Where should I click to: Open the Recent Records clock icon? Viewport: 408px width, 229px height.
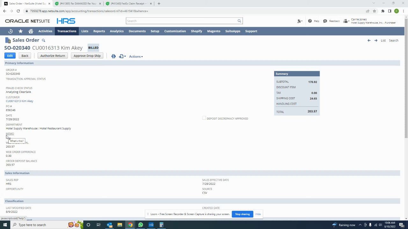(x=11, y=31)
